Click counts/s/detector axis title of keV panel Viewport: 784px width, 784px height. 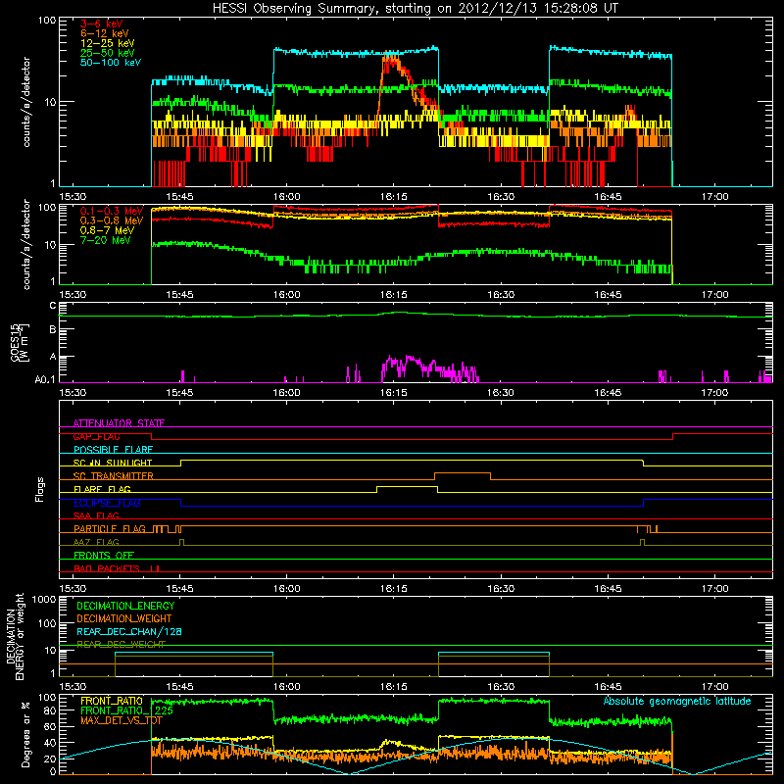point(26,102)
